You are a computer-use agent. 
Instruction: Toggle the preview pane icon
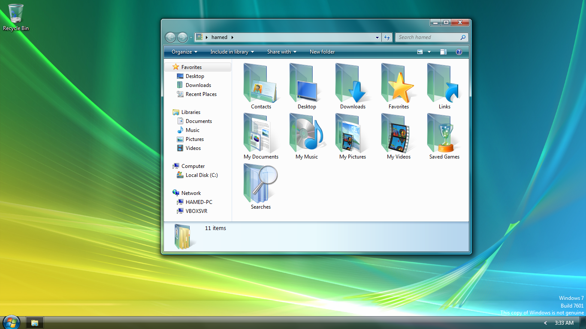tap(444, 52)
